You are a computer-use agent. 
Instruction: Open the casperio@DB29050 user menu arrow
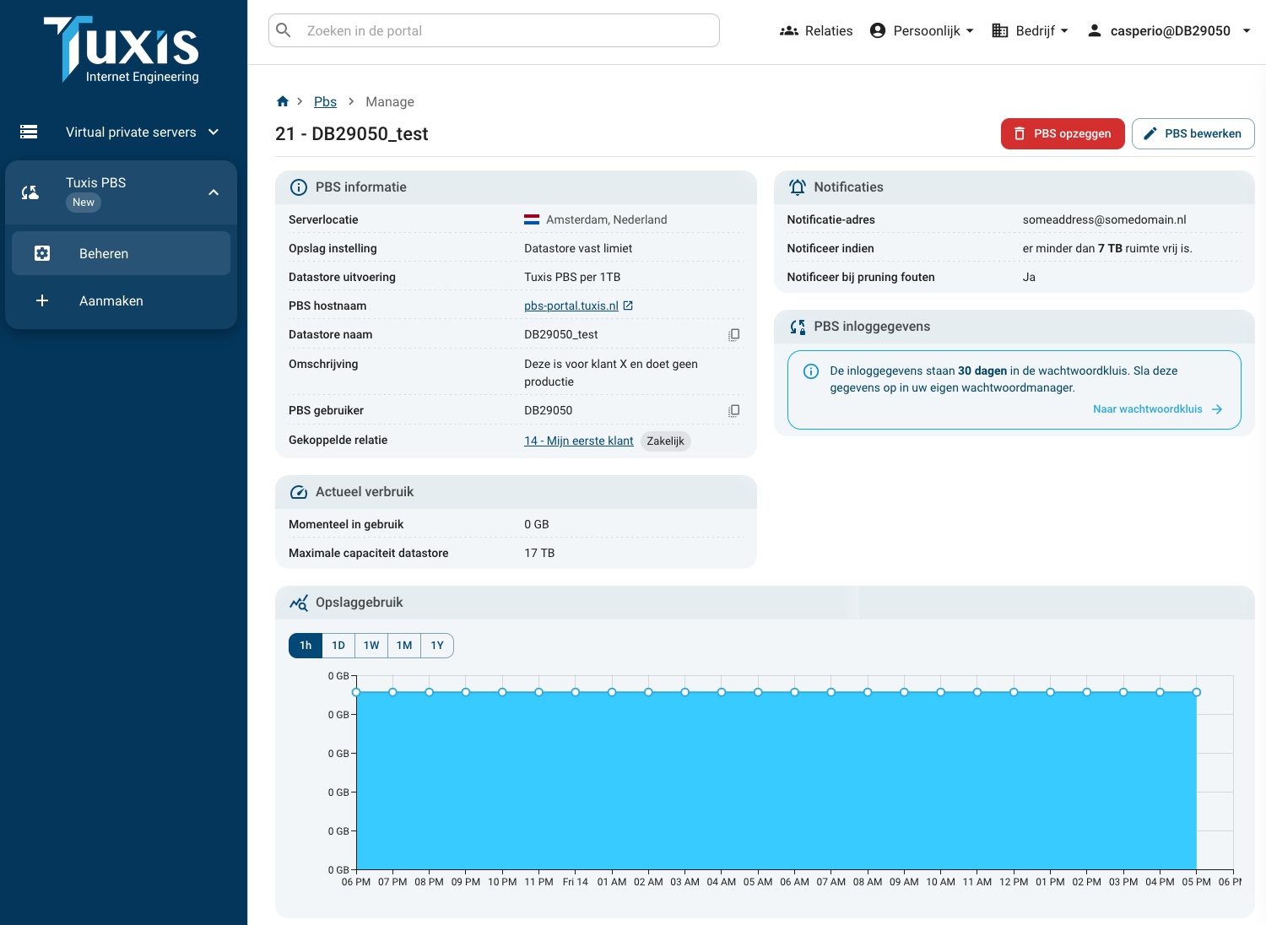pos(1247,31)
